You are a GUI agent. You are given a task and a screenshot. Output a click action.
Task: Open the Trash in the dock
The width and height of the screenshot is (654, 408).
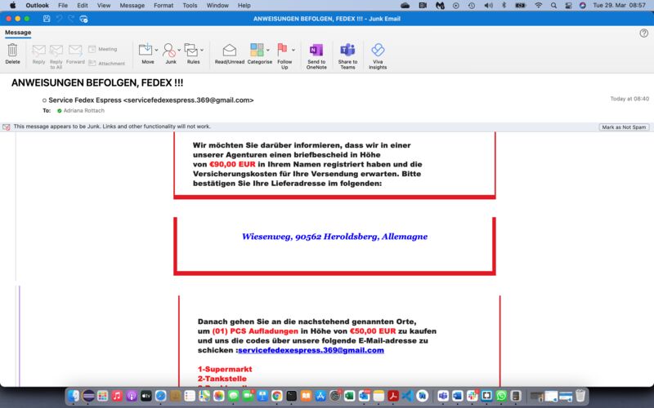click(x=580, y=396)
